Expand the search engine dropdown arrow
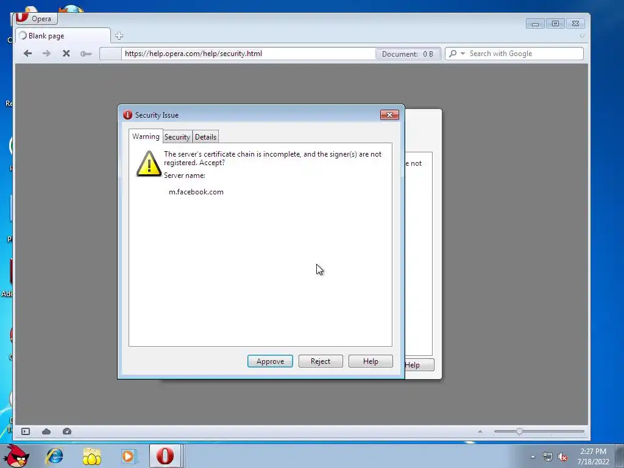This screenshot has height=468, width=624. 463,54
